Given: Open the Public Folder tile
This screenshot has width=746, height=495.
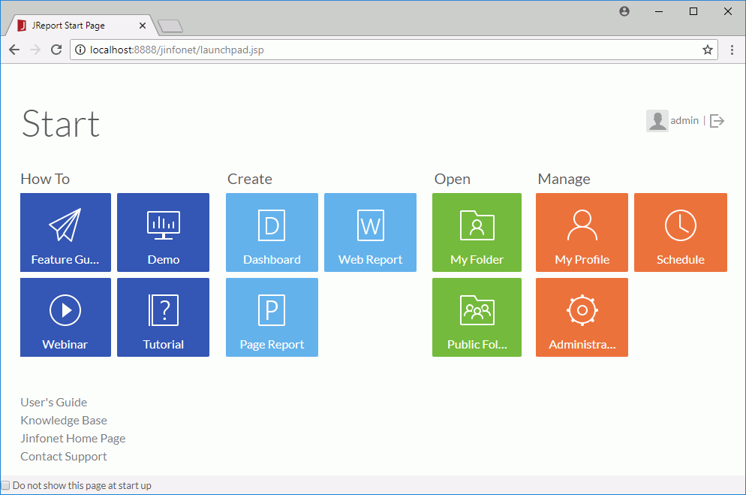Looking at the screenshot, I should point(477,318).
